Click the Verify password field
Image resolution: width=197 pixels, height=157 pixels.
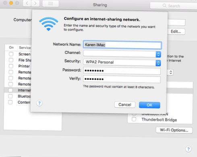click(122, 79)
